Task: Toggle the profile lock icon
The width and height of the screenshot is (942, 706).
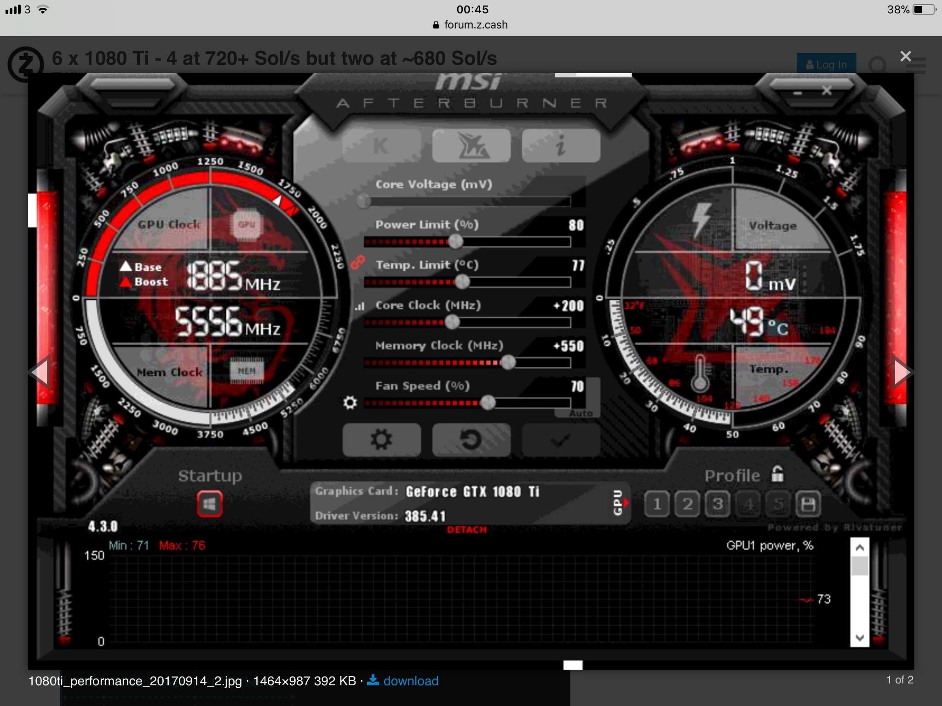Action: point(777,474)
